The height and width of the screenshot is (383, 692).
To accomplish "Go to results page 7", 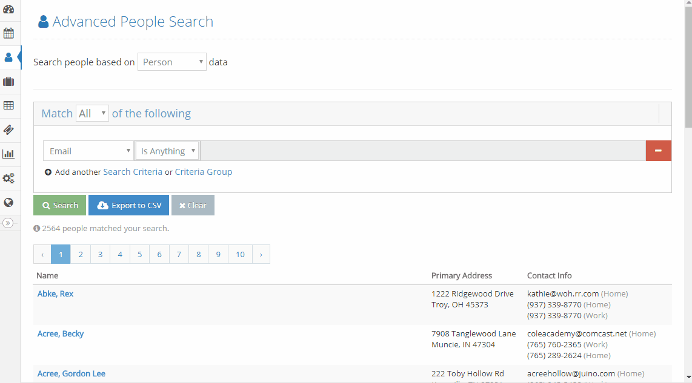I will [179, 254].
